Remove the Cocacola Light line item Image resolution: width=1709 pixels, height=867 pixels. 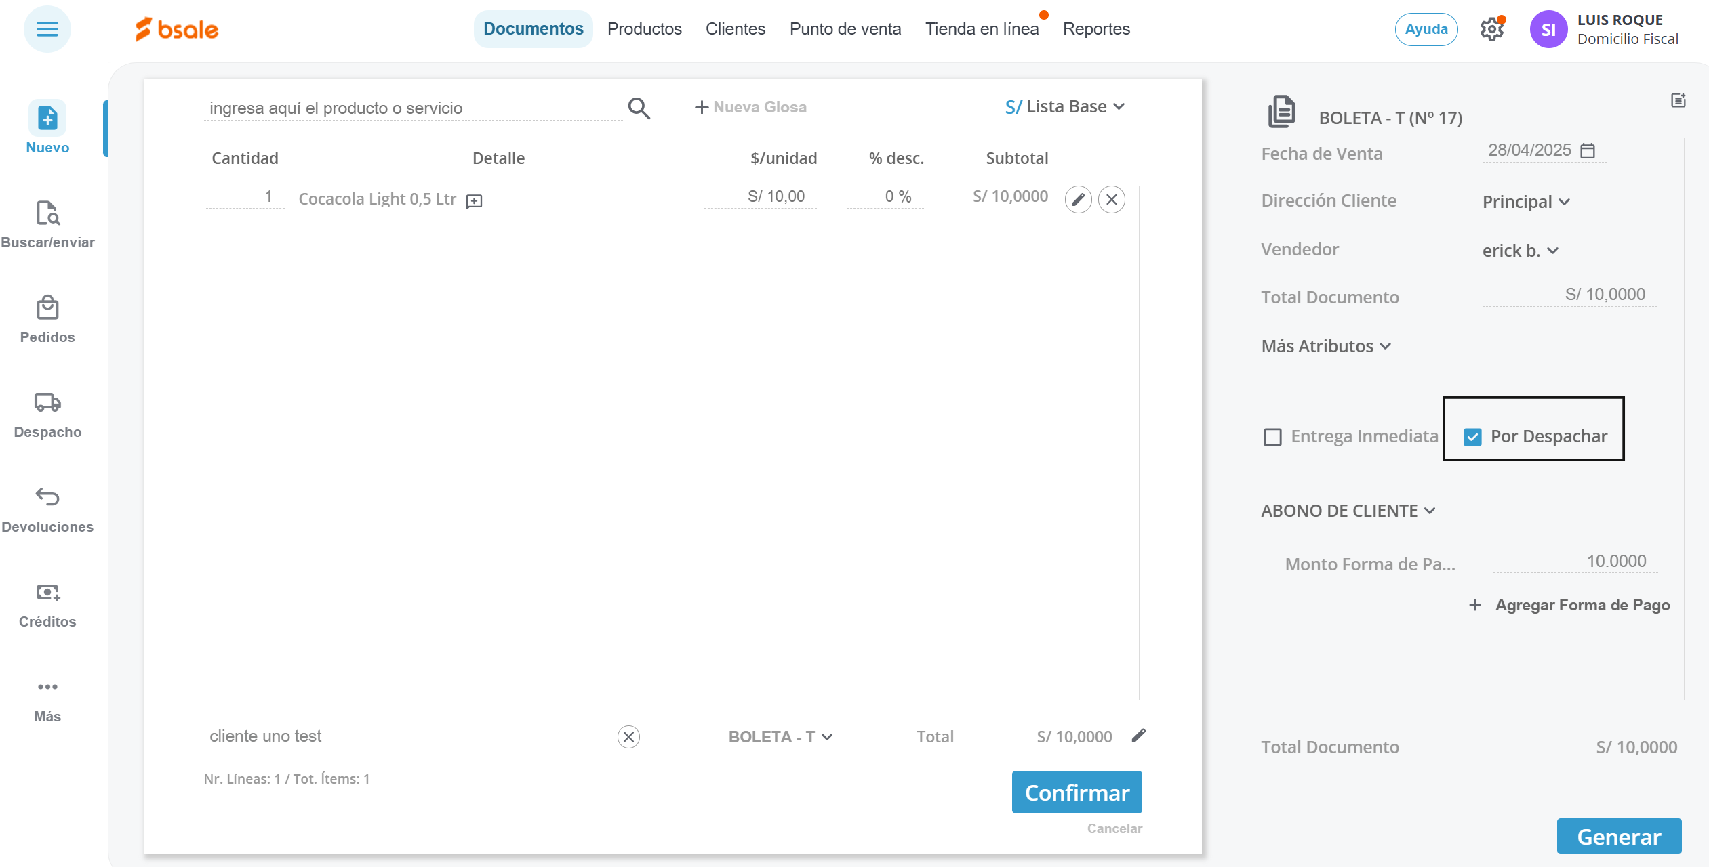(x=1112, y=200)
